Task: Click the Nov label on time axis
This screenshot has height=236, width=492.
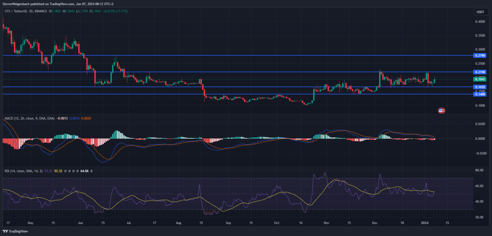Action: 327,223
